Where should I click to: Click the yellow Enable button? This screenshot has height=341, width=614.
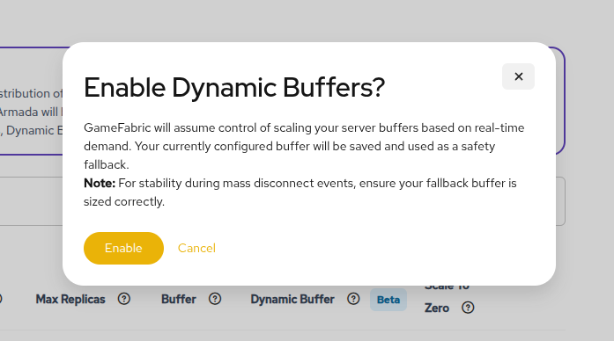pyautogui.click(x=123, y=248)
